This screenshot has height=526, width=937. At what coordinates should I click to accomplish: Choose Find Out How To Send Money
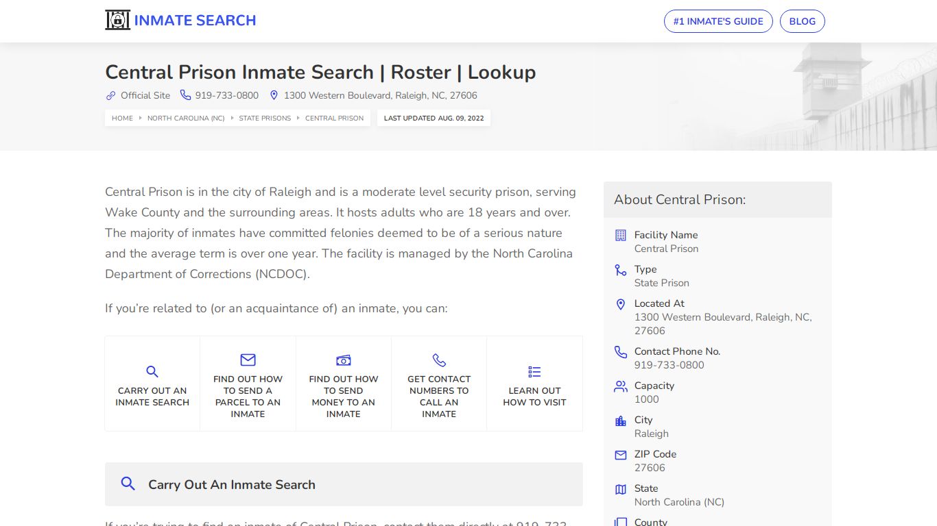(x=344, y=384)
